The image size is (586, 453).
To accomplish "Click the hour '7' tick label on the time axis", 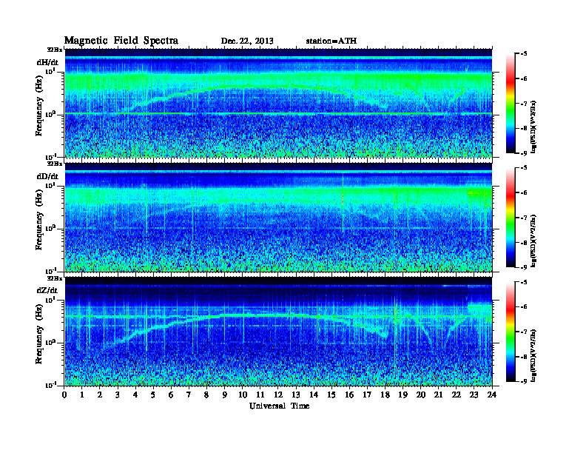I will coord(189,395).
